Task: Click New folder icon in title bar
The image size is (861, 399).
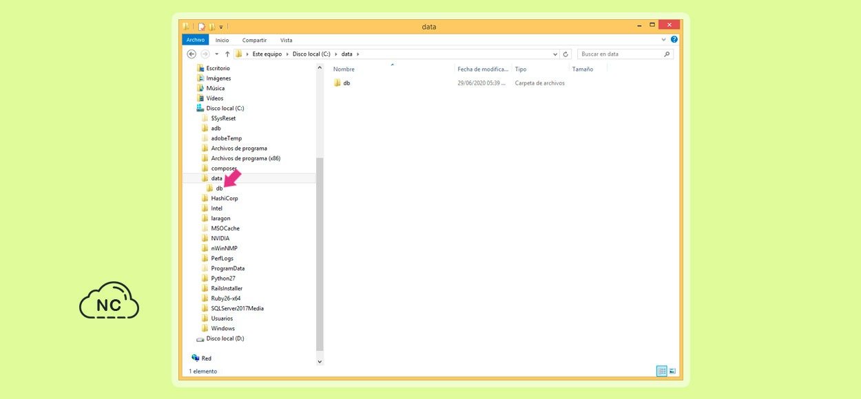Action: (x=212, y=27)
